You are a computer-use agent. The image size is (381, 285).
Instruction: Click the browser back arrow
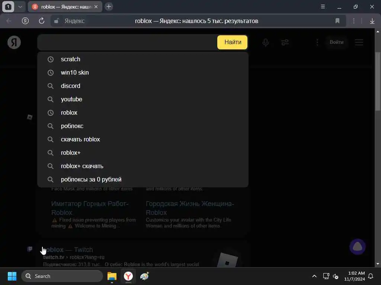tap(9, 21)
